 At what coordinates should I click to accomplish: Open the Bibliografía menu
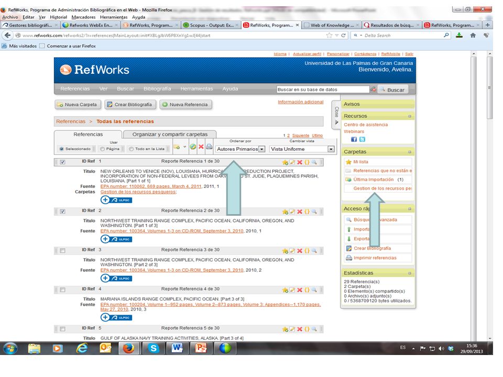pyautogui.click(x=157, y=89)
